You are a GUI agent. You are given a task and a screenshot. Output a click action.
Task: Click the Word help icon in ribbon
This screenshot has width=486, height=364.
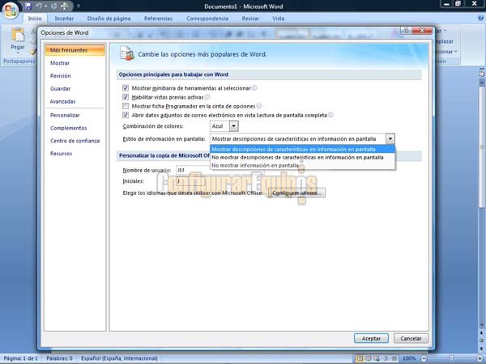click(480, 19)
